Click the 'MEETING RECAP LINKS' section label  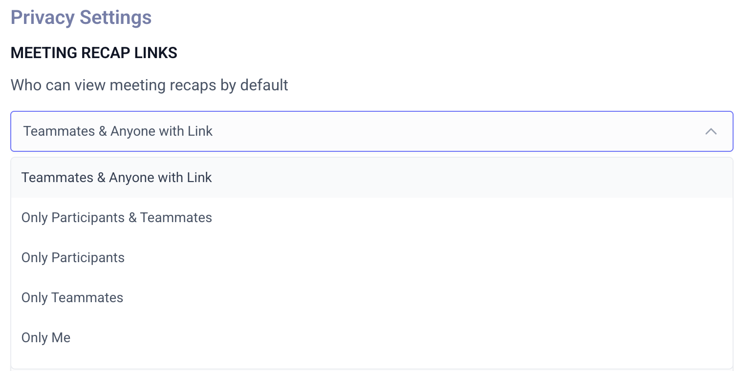[x=94, y=53]
